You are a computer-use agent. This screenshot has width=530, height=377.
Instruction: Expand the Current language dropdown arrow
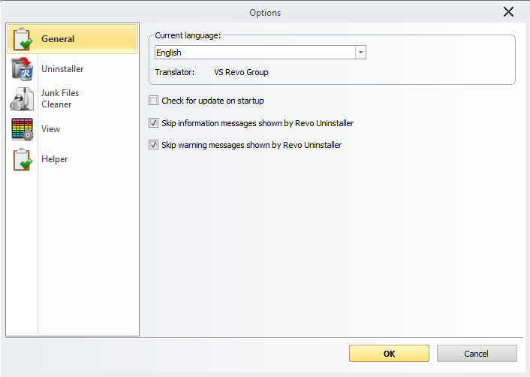[x=360, y=53]
